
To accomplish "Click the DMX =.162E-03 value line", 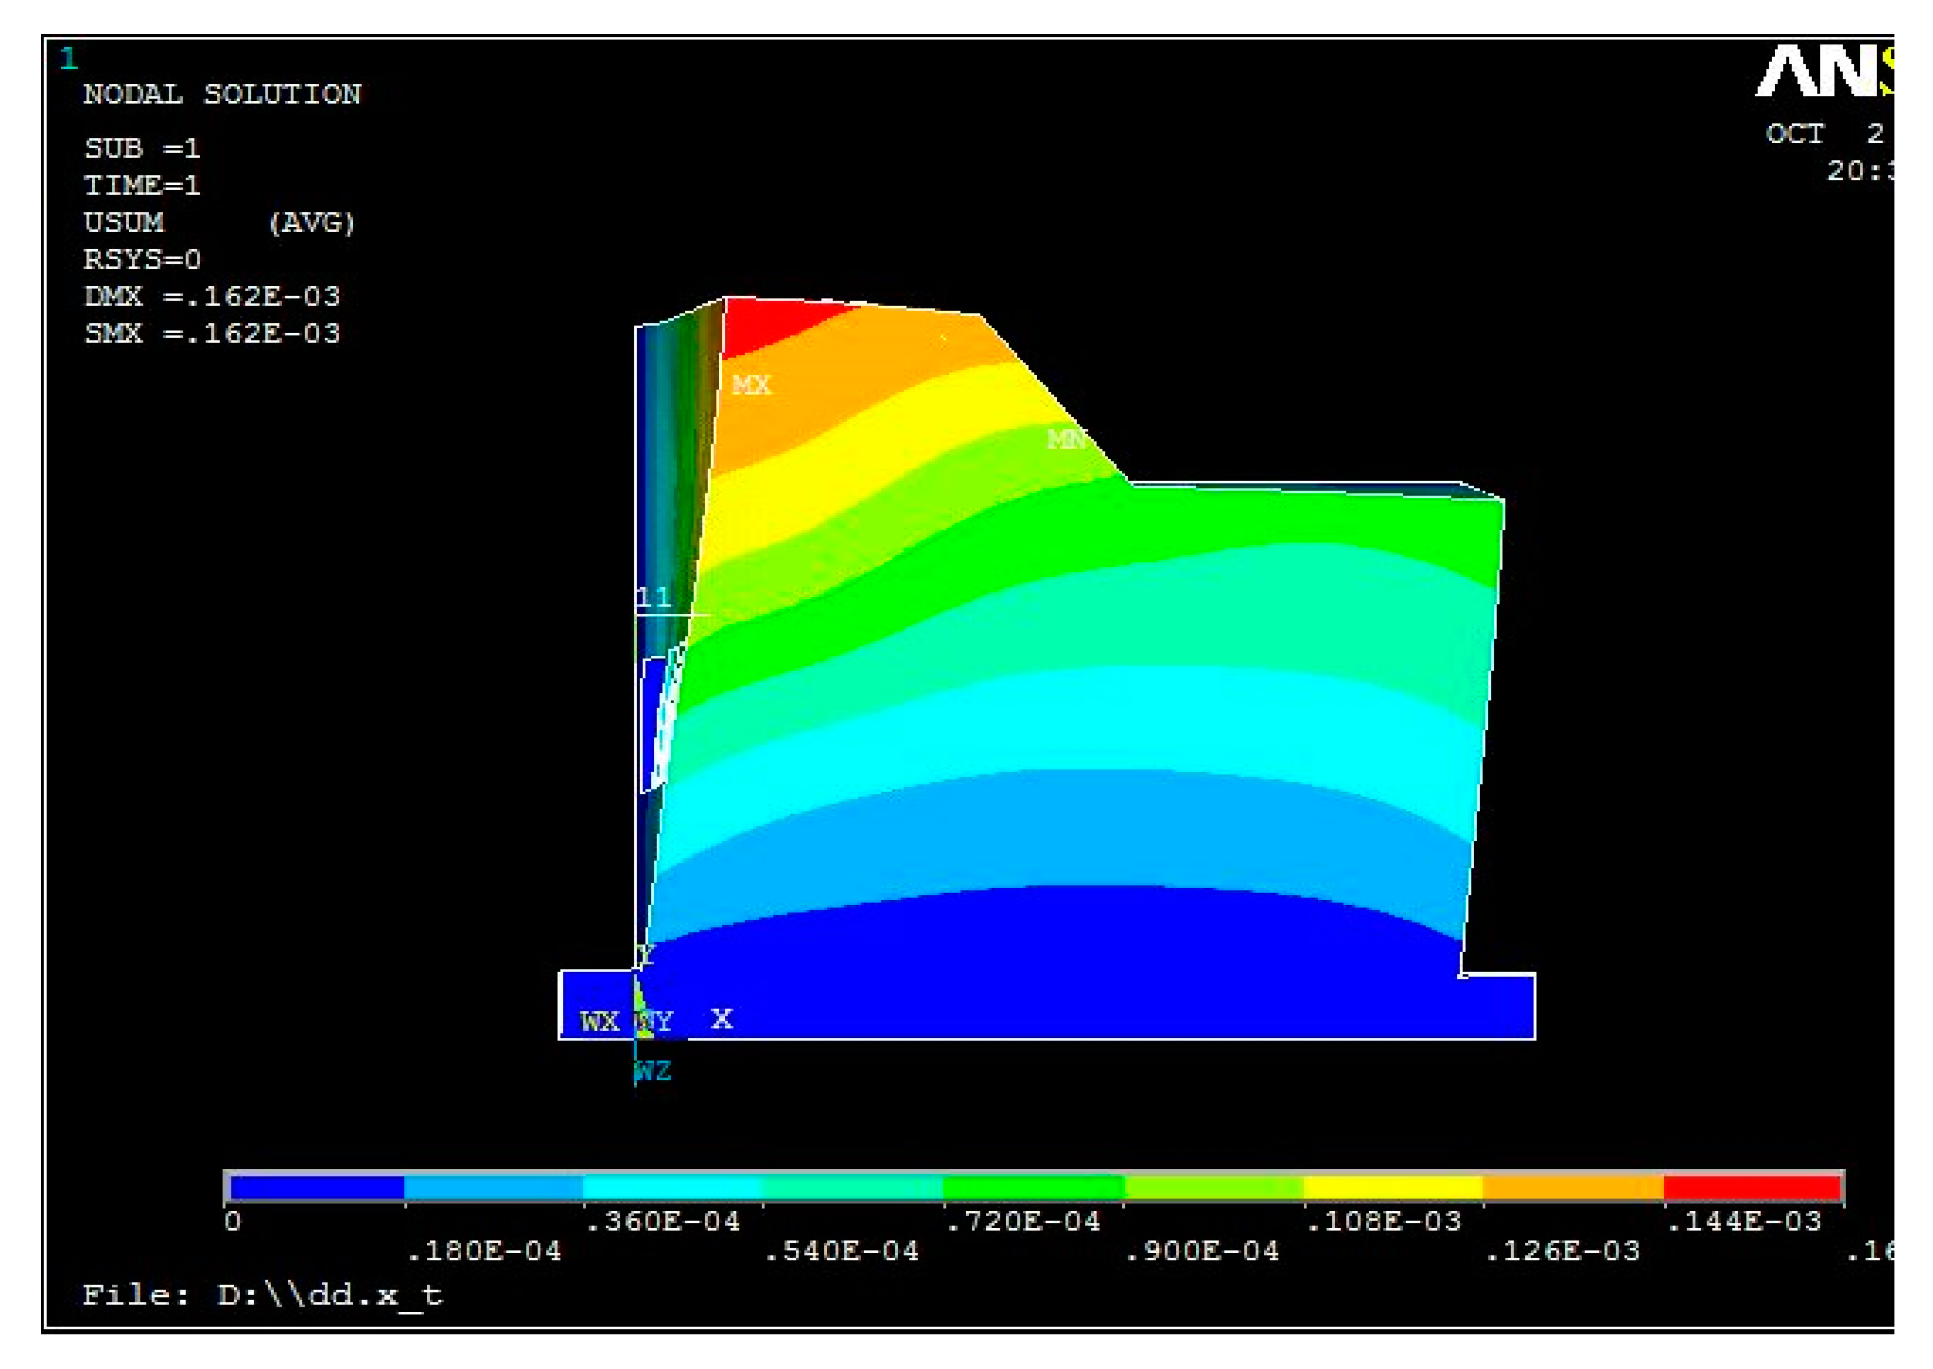I will point(212,296).
